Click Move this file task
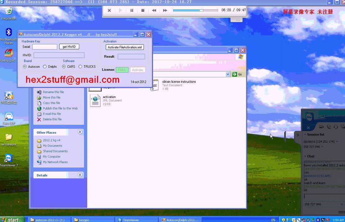 (52, 97)
